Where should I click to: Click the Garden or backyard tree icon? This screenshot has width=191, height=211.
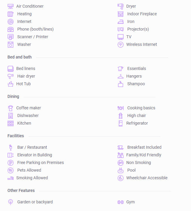click(x=11, y=202)
